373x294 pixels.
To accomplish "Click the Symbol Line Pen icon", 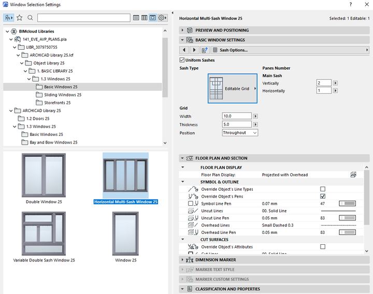I will pos(193,204).
